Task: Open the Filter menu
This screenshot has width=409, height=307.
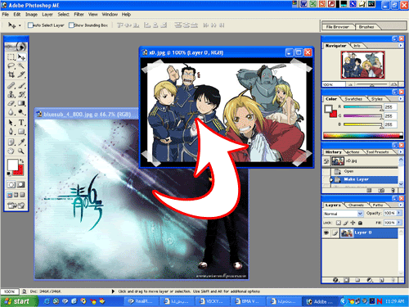Action: pyautogui.click(x=79, y=14)
